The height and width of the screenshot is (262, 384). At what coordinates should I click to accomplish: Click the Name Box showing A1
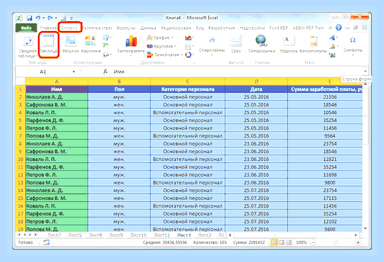click(x=43, y=71)
